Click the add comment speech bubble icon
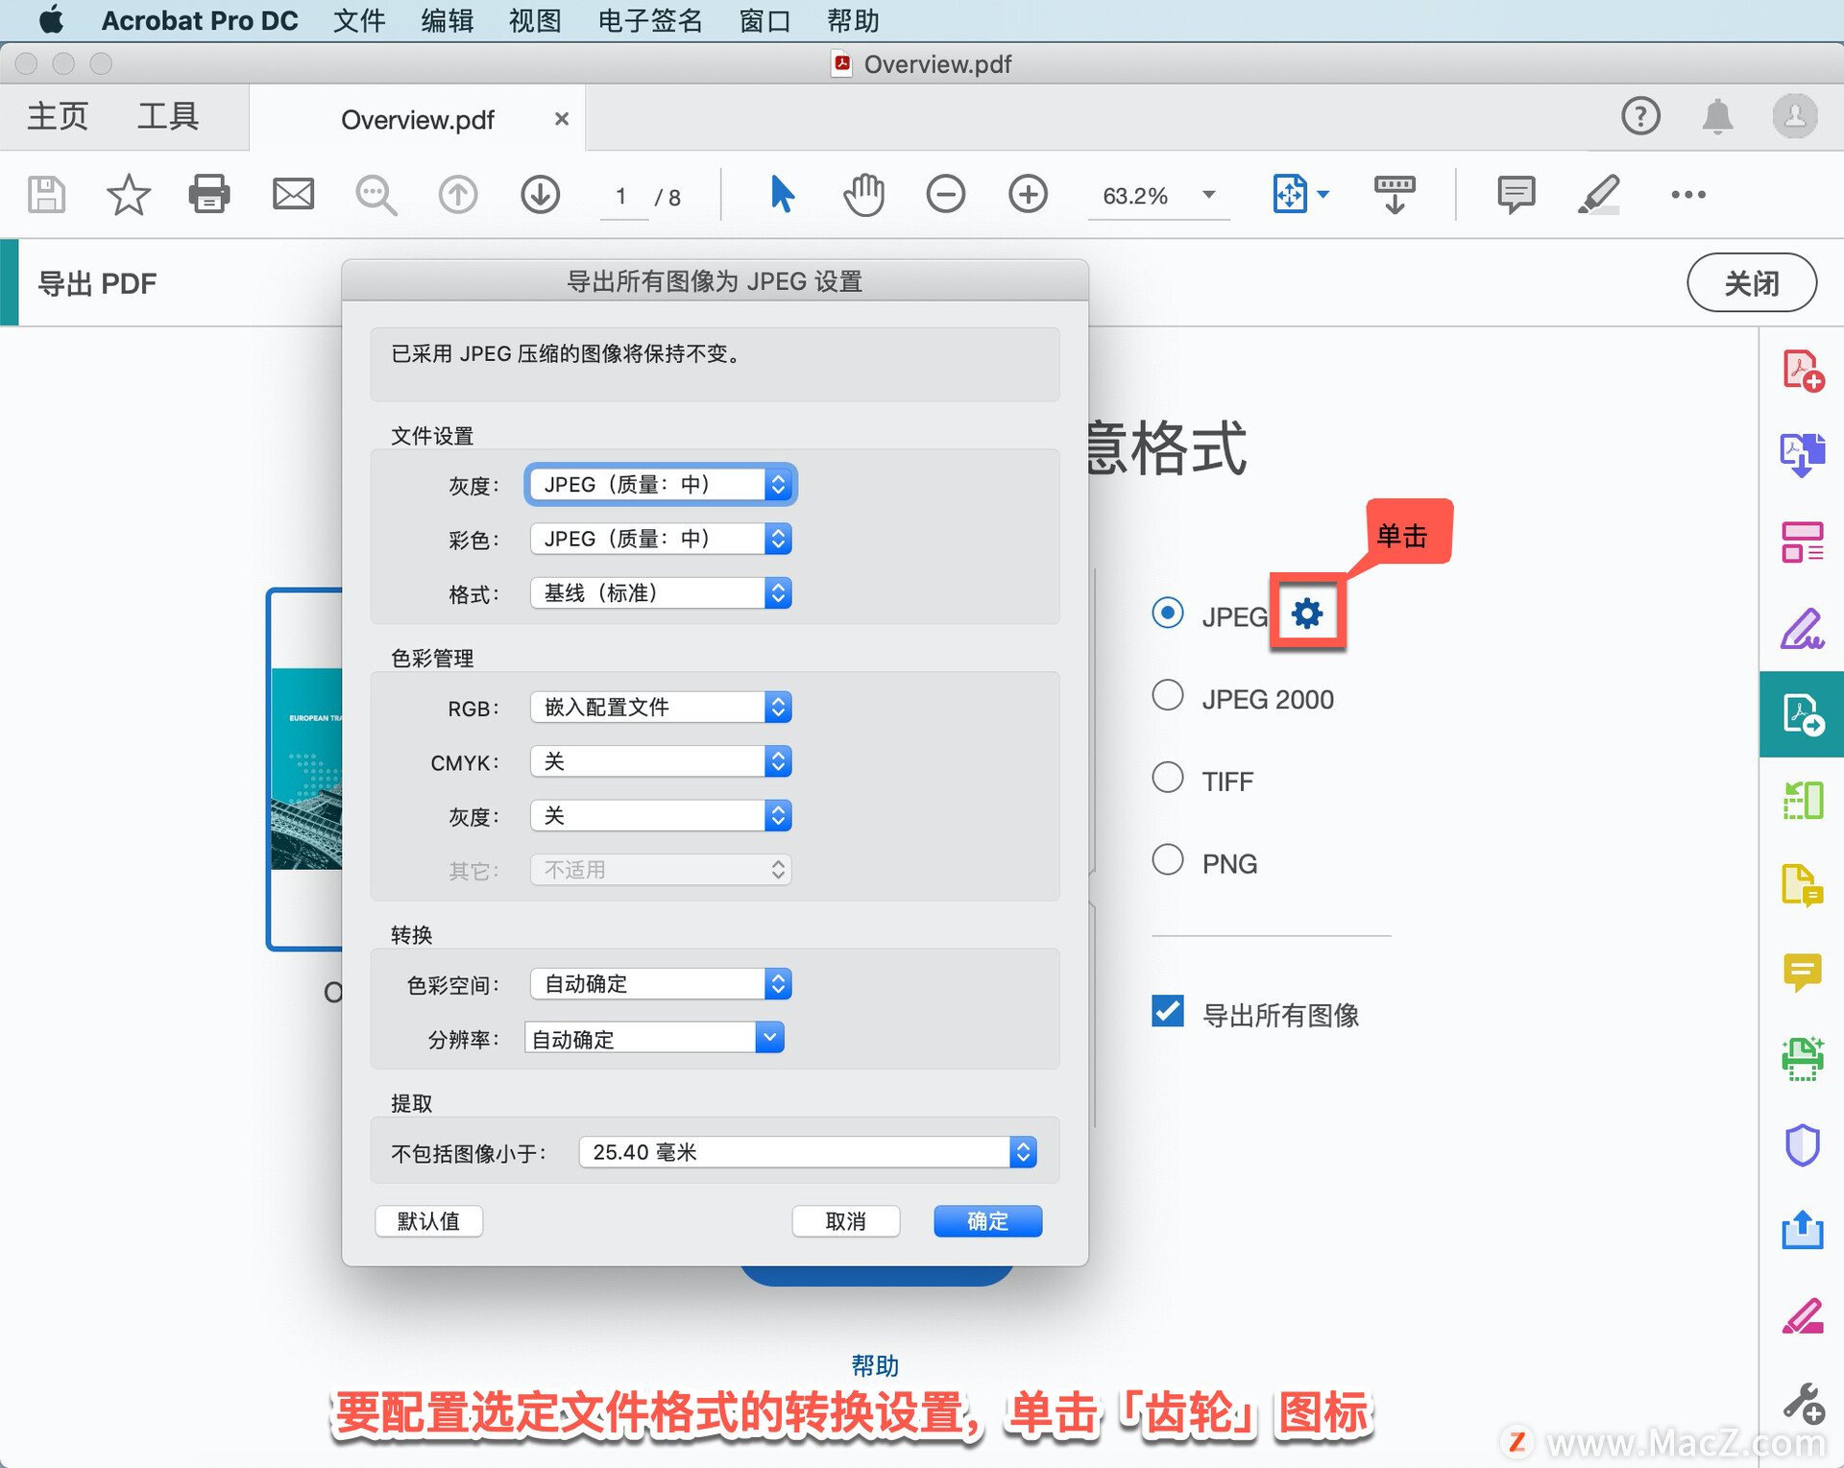Viewport: 1844px width, 1468px height. tap(1516, 195)
